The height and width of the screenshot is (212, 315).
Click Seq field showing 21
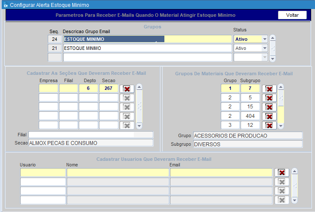coord(55,48)
